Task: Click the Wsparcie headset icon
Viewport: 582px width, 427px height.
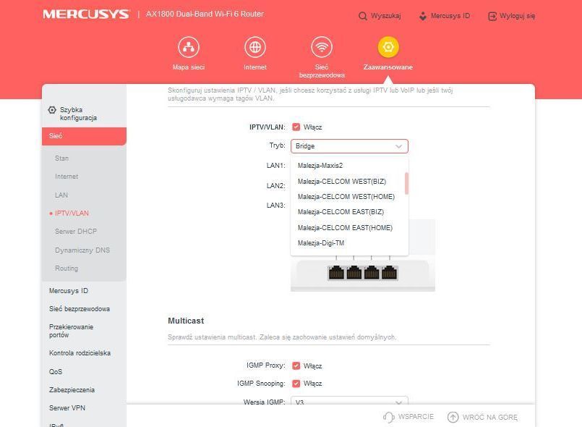Action: click(x=388, y=417)
